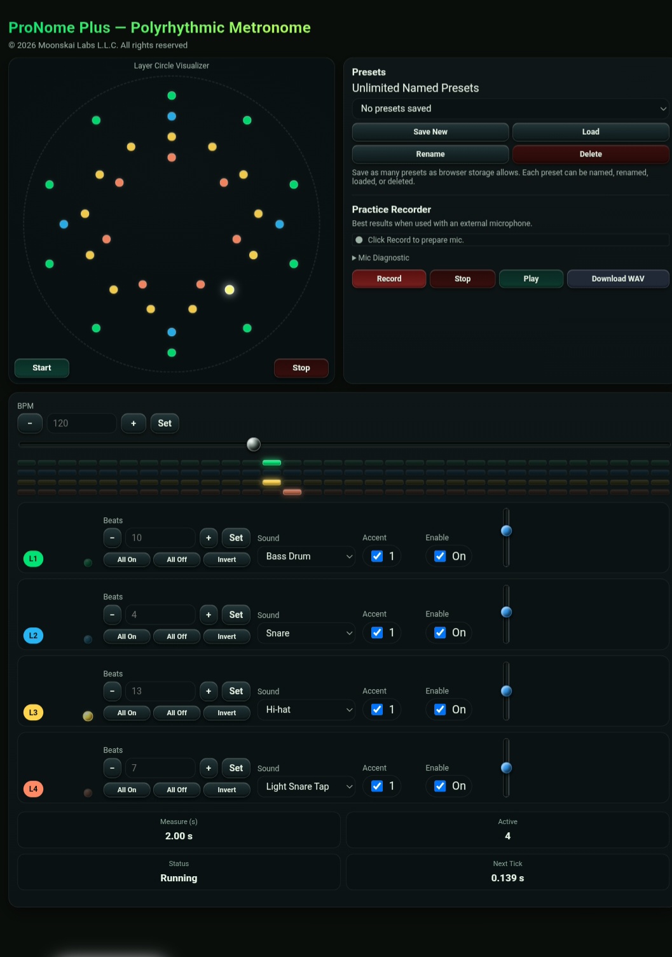Image resolution: width=672 pixels, height=957 pixels.
Task: Click the Rename preset button
Action: (430, 154)
